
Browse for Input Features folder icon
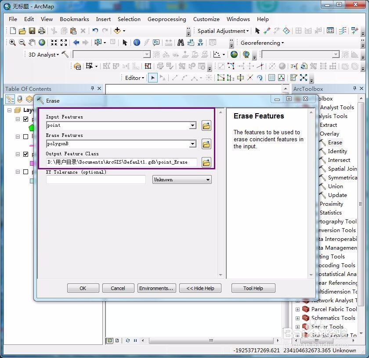pos(206,125)
